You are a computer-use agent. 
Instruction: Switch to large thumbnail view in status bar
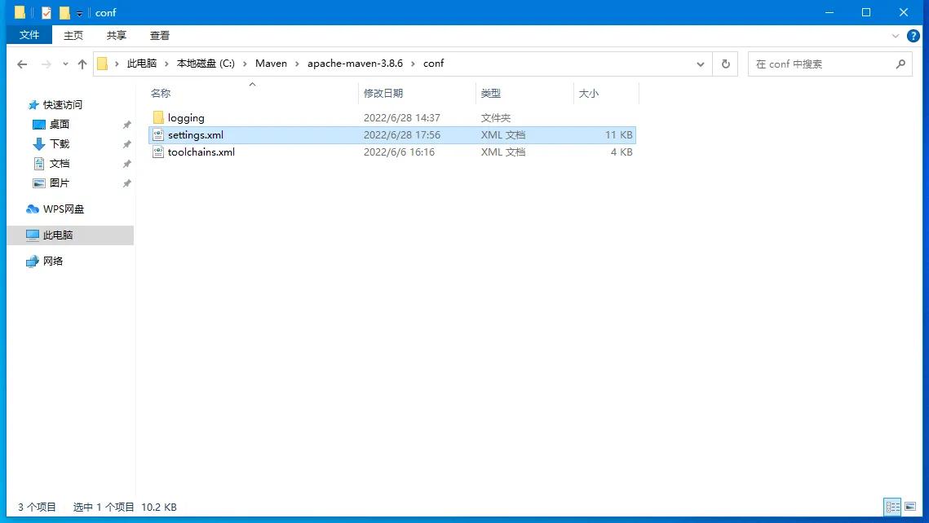(x=910, y=507)
